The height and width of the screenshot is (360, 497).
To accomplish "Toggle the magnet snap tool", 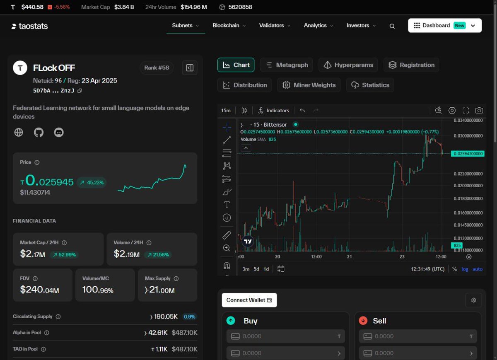I will [227, 265].
